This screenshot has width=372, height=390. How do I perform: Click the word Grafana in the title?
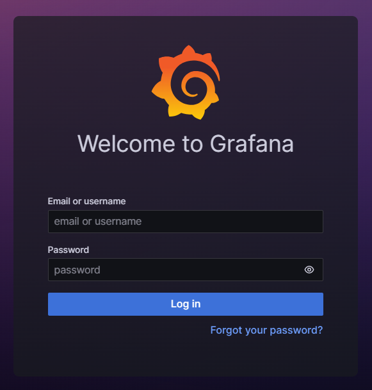pyautogui.click(x=252, y=143)
